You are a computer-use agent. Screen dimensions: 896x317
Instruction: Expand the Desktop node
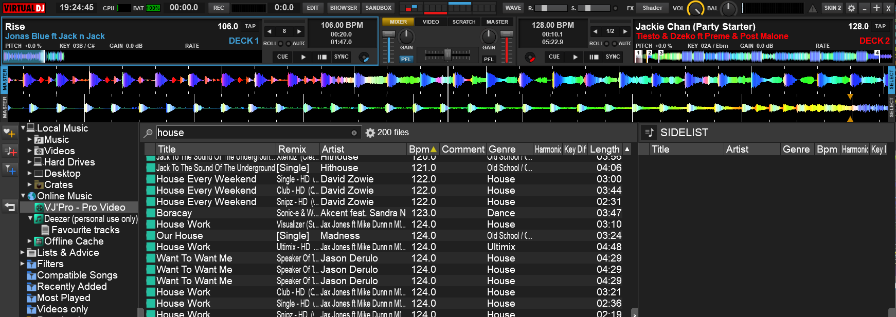[x=30, y=173]
